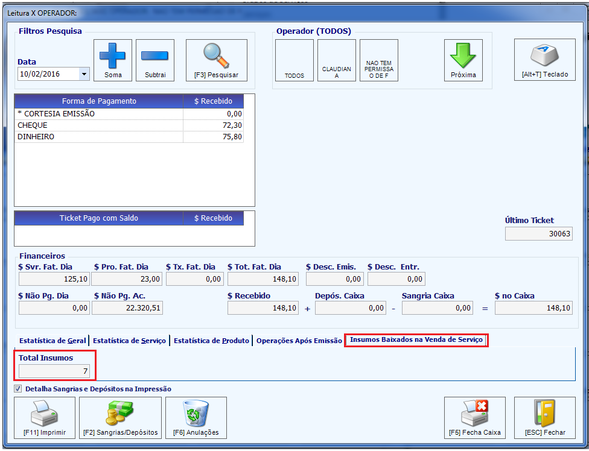This screenshot has height=451, width=589.
Task: Toggle Detalha Sangrias e Depósitos na Impressão checkbox
Action: pyautogui.click(x=18, y=389)
